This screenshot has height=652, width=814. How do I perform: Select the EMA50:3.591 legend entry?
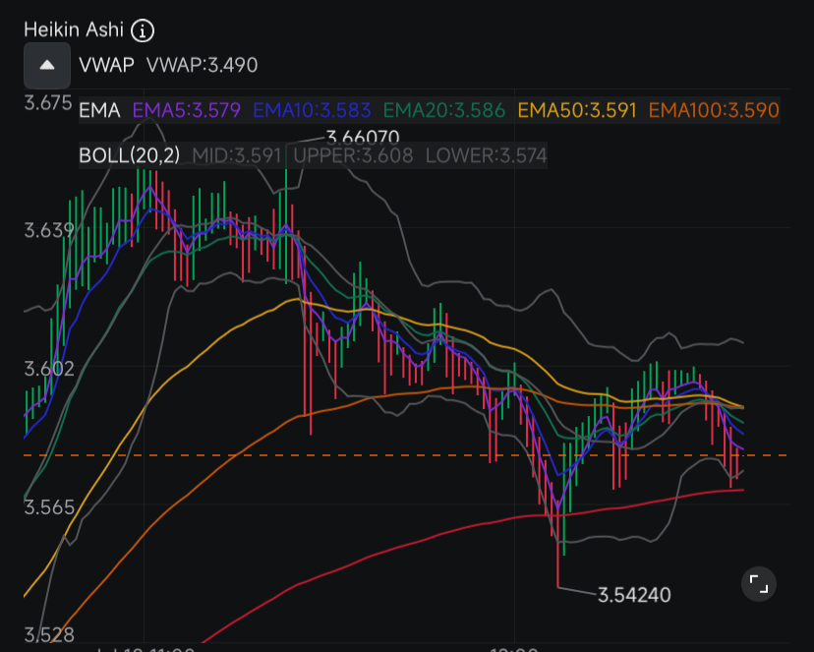(577, 110)
